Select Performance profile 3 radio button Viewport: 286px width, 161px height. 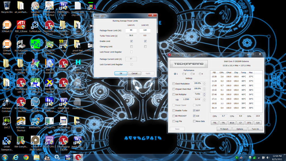(192, 74)
